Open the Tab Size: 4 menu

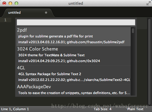click(102, 109)
